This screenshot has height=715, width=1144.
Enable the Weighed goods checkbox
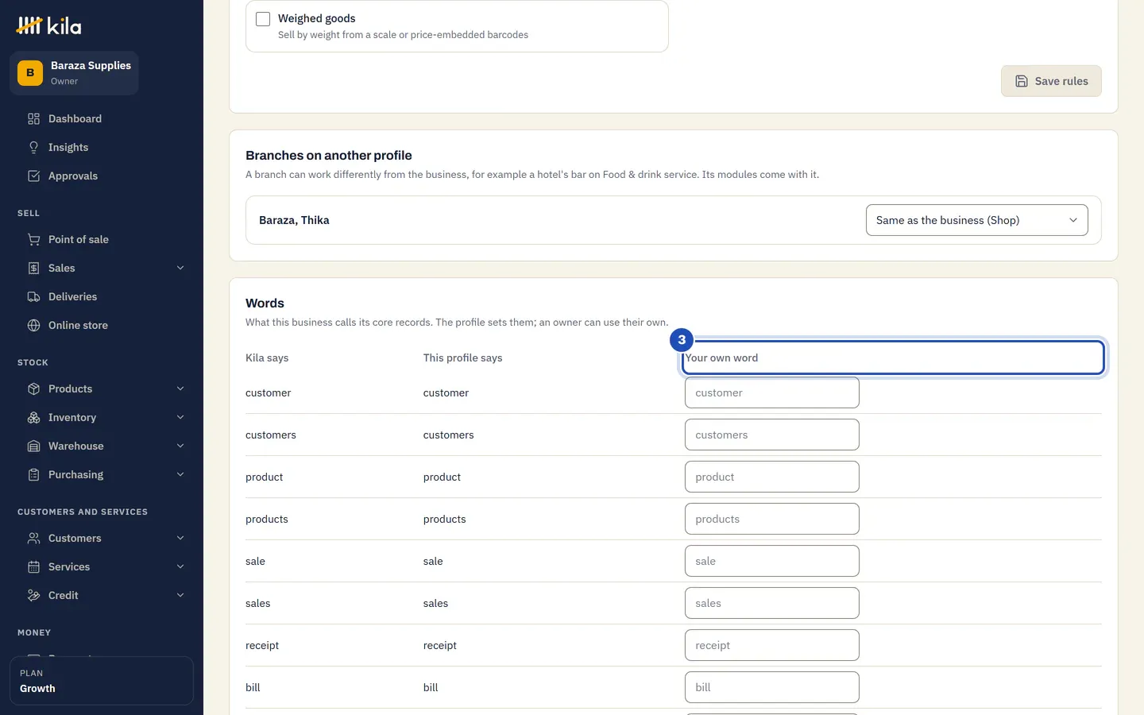(x=263, y=18)
